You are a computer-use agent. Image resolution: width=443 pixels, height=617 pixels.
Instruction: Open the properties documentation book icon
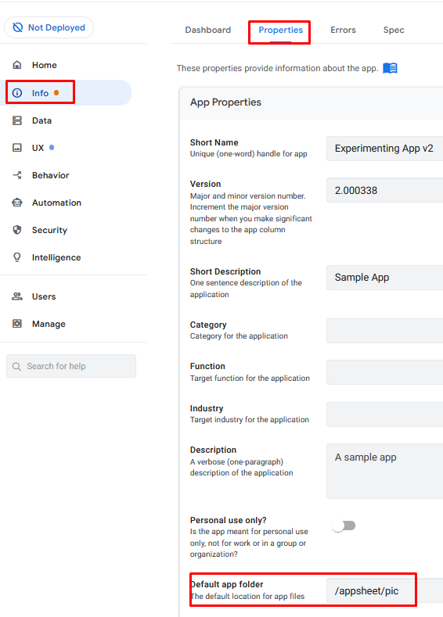[x=390, y=68]
